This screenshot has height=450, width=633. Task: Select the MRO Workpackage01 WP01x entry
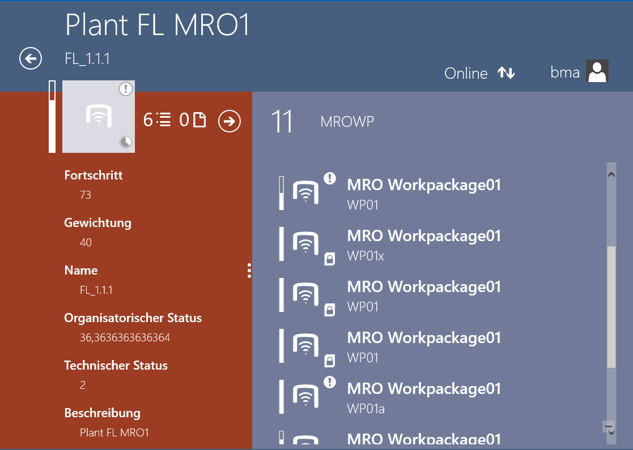click(x=423, y=245)
